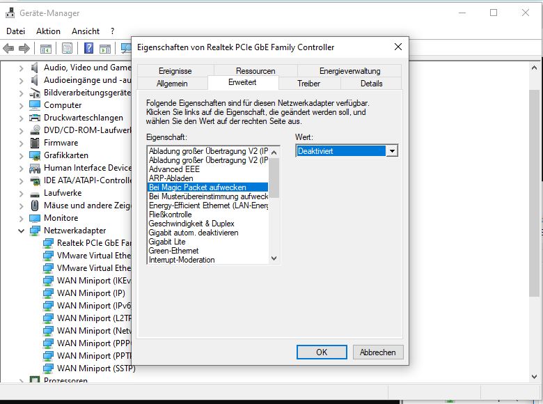Select the Grafikkarten icon
Viewport: 543px width, 404px height.
coord(35,155)
